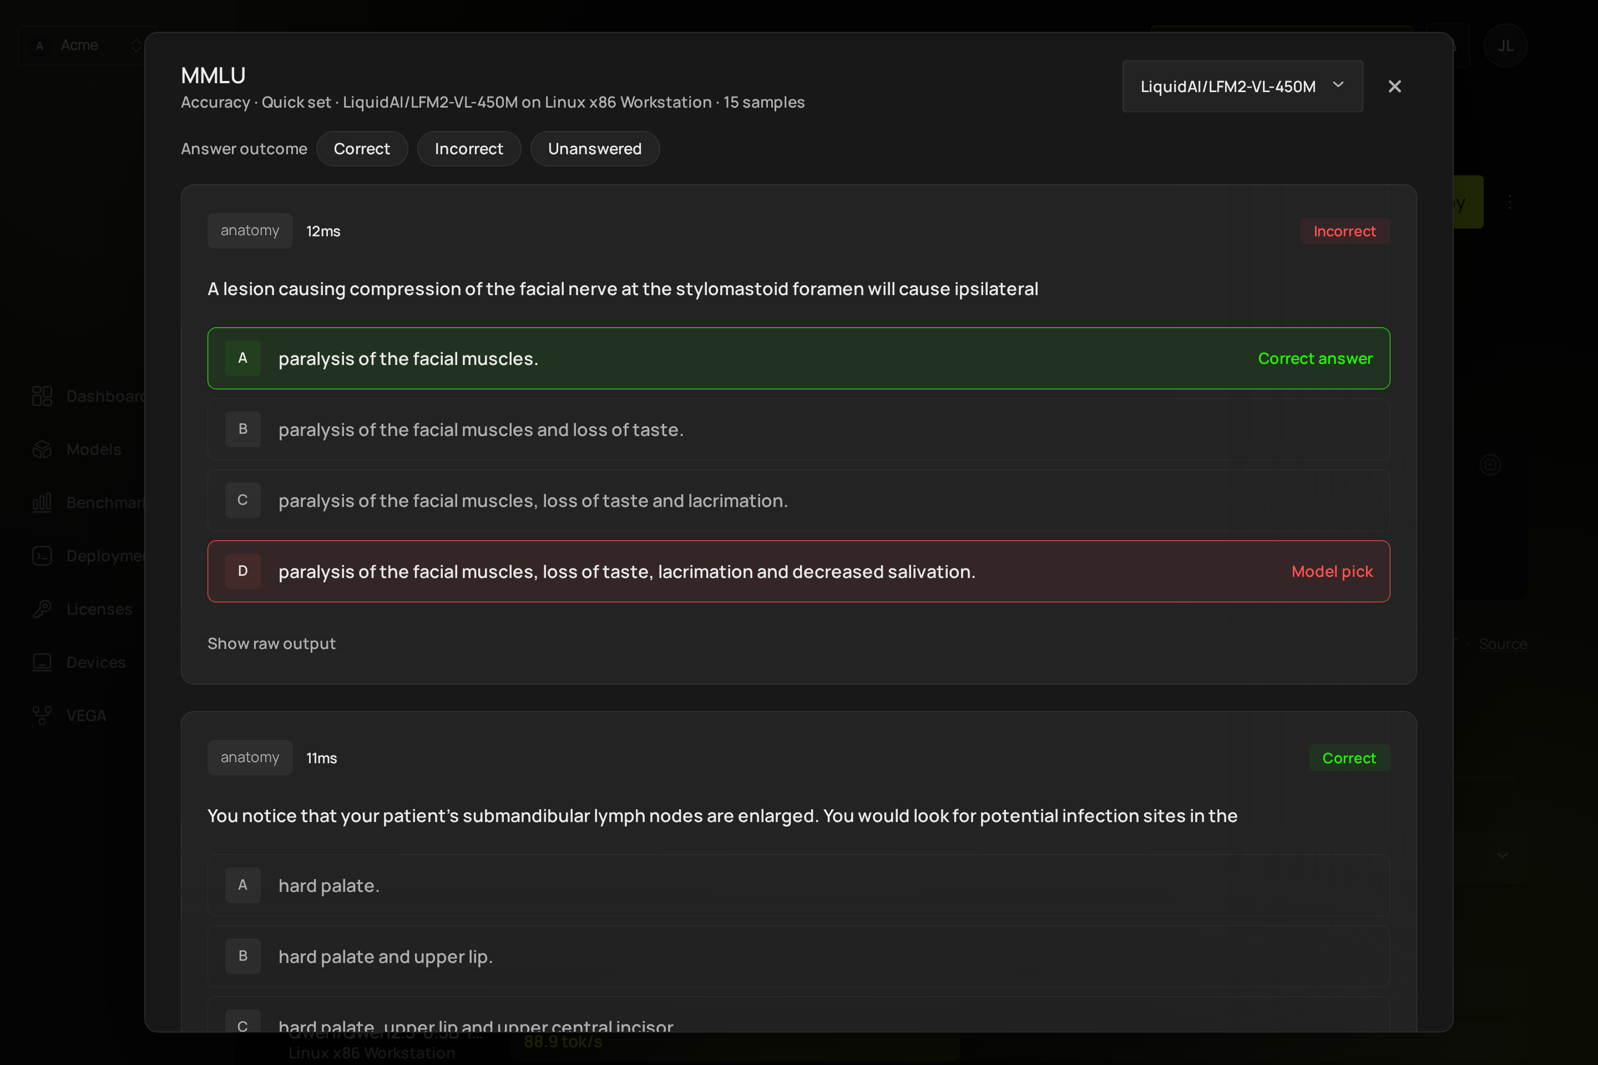Filter by Correct answer outcome

(361, 149)
